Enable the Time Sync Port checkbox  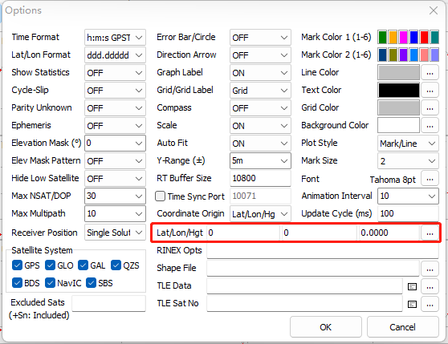click(160, 196)
